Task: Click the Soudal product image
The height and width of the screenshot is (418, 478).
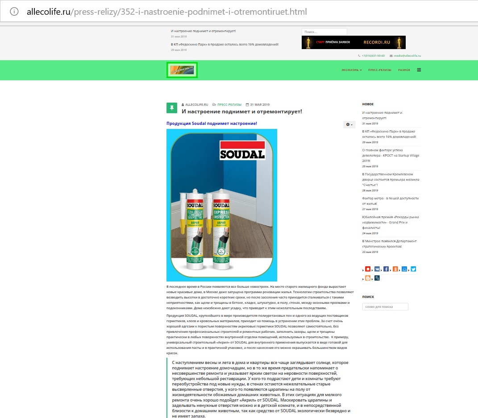Action: coord(222,205)
